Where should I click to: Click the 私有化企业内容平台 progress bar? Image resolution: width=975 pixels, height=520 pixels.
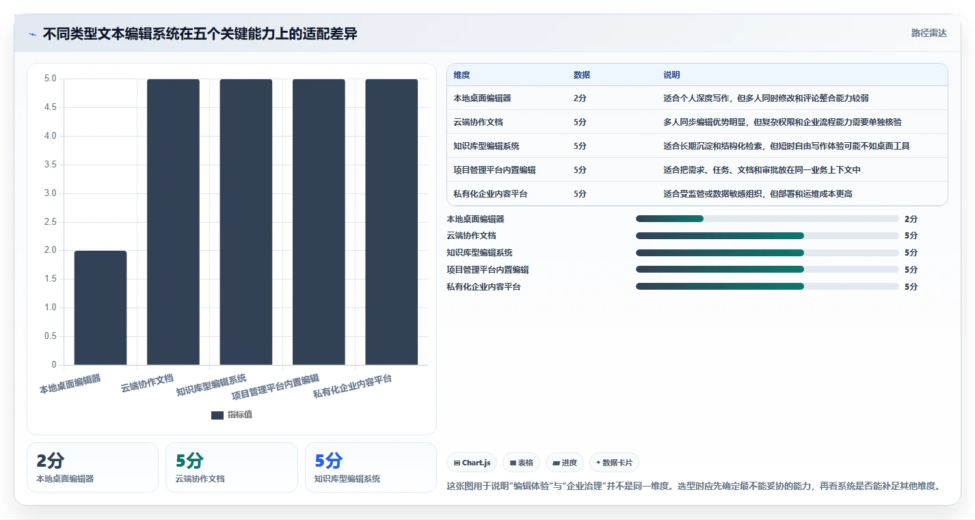click(767, 286)
